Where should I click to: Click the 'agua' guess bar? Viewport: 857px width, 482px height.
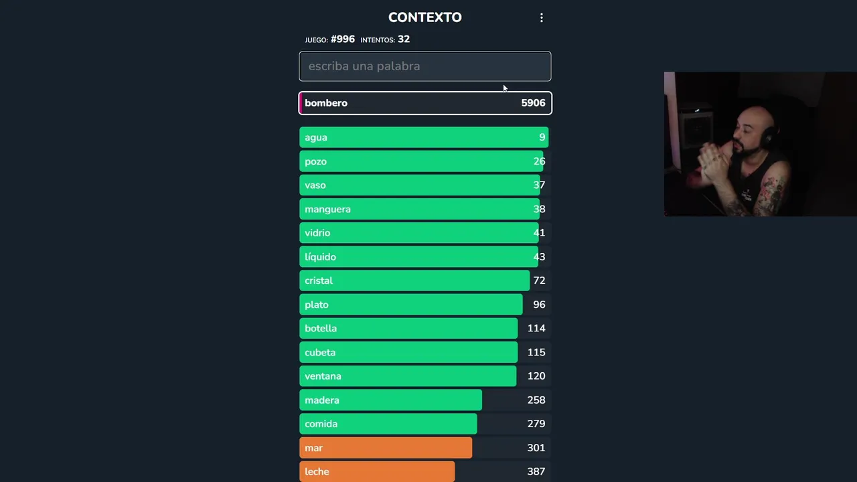(424, 137)
